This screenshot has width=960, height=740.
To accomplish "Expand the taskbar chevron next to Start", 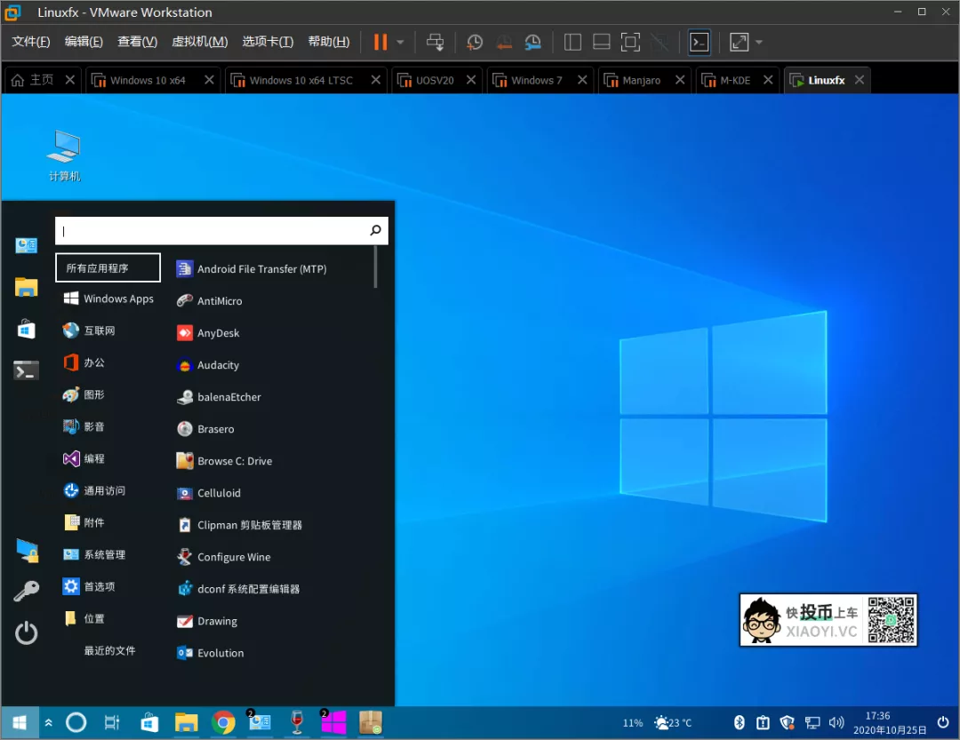I will pyautogui.click(x=49, y=723).
